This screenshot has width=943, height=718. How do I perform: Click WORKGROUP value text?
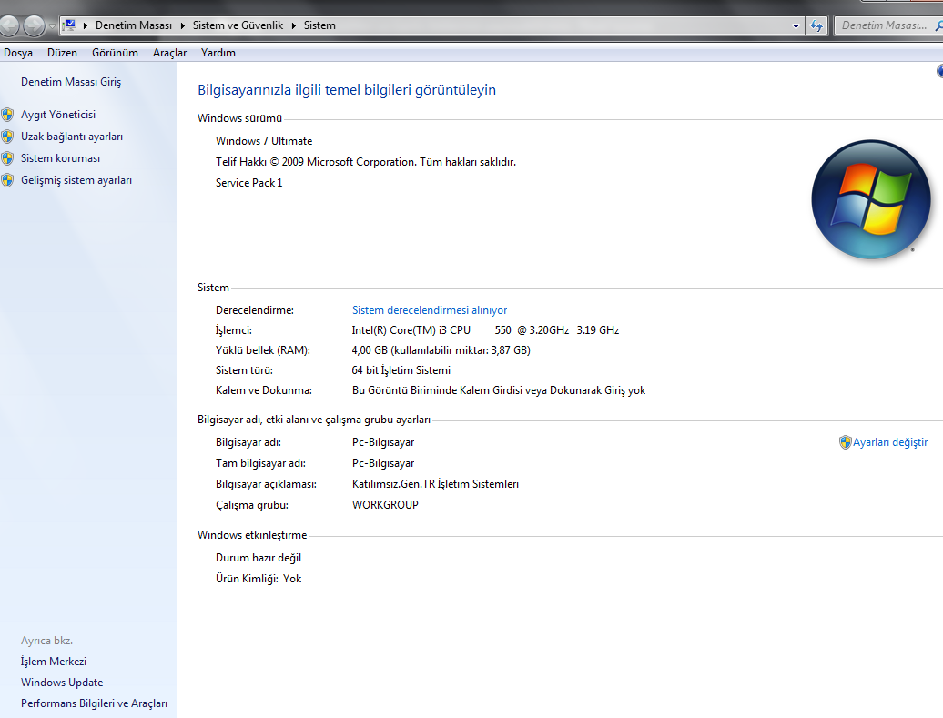tap(385, 505)
